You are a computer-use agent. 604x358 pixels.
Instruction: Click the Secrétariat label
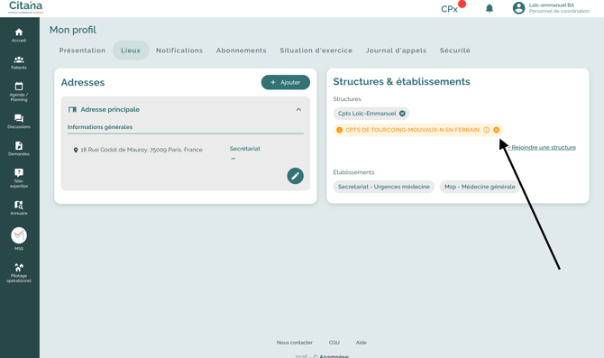click(x=244, y=149)
